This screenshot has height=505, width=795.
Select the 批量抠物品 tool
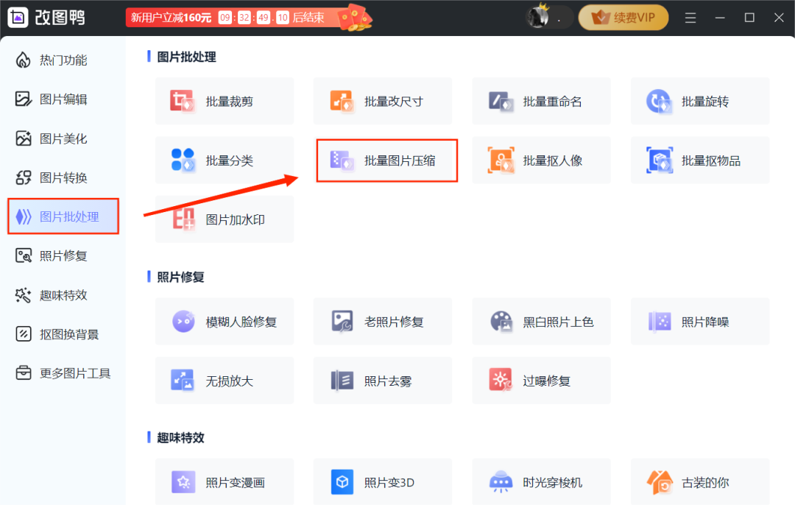point(699,160)
